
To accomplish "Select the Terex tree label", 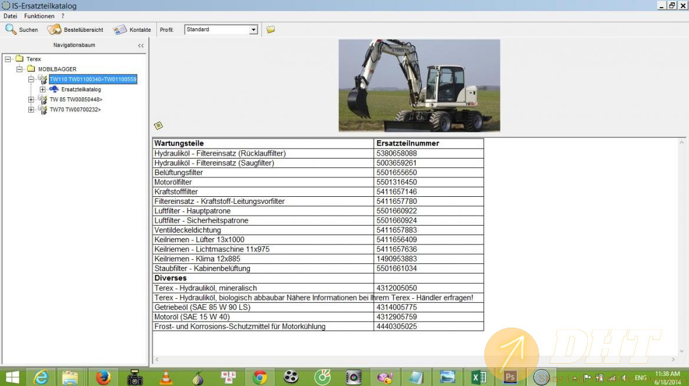I will [34, 59].
